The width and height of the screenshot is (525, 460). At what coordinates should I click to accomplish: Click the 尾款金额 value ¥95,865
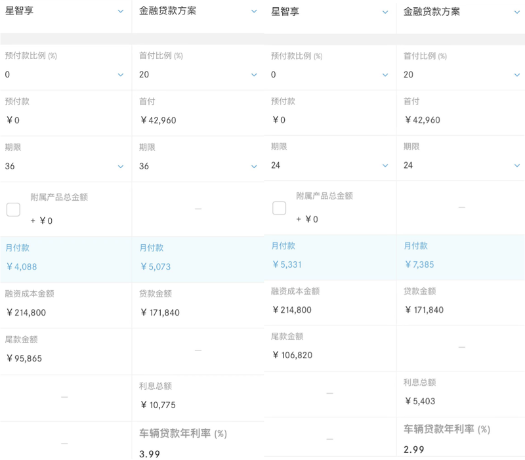pos(26,358)
